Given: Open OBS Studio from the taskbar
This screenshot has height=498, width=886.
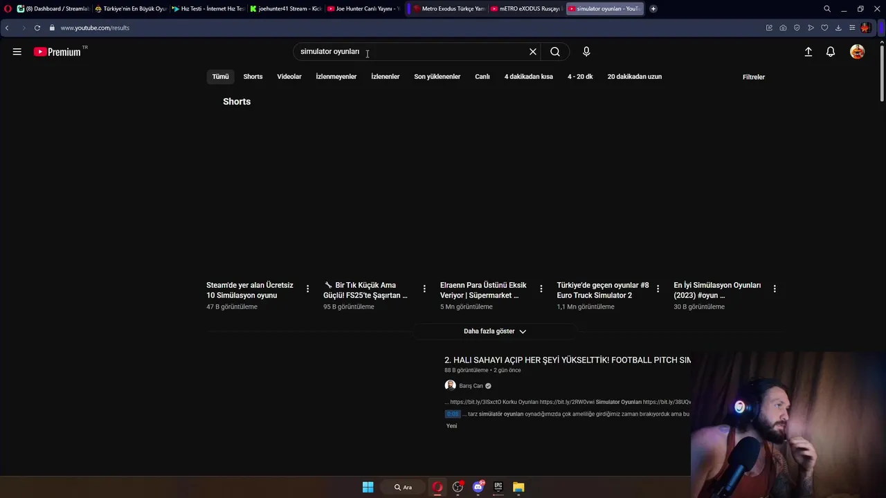Looking at the screenshot, I should click(x=458, y=487).
